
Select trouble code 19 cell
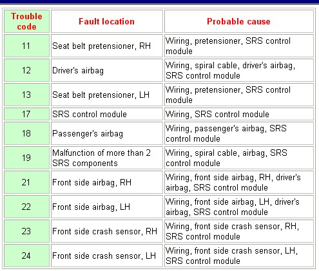tap(26, 158)
